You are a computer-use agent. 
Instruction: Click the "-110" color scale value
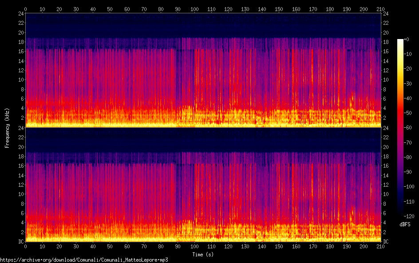[409, 202]
